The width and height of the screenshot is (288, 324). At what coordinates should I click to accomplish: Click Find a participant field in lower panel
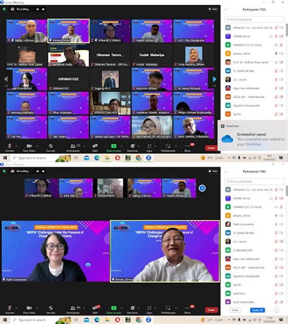[x=255, y=181]
